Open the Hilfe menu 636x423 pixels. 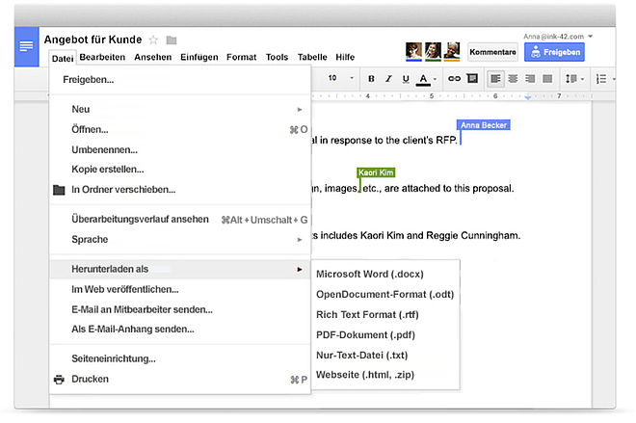tap(345, 57)
